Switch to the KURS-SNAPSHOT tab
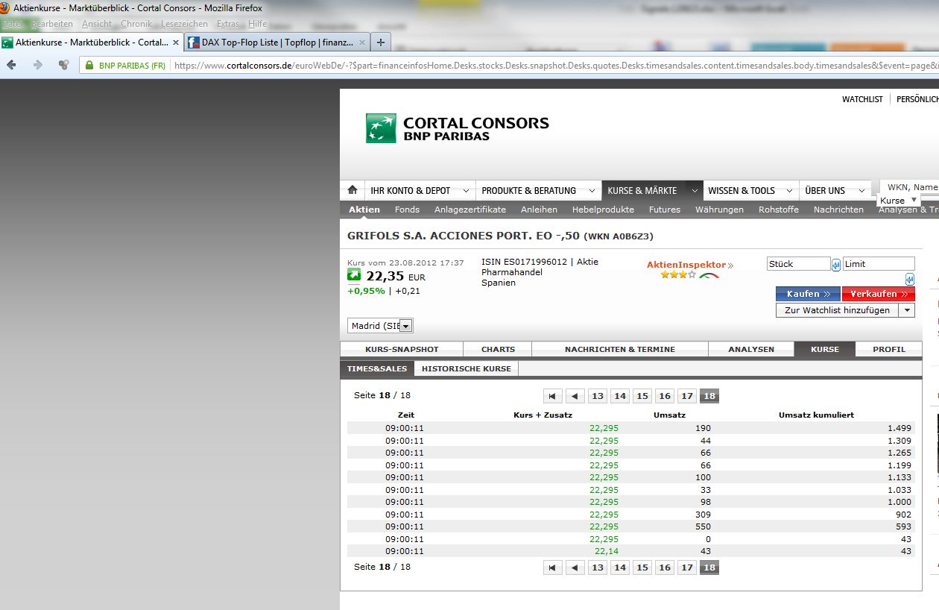 coord(402,349)
